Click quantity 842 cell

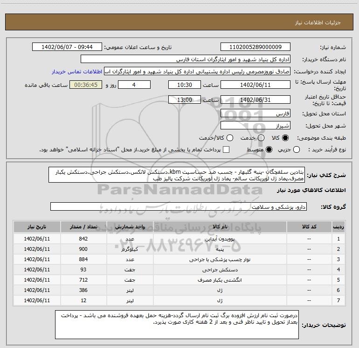pos(83,239)
